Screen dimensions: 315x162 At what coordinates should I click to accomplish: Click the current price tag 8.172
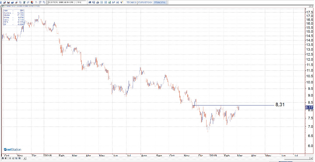[309, 108]
